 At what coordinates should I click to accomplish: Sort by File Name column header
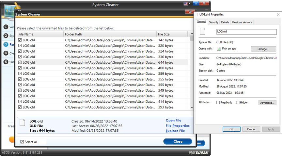pos(40,34)
